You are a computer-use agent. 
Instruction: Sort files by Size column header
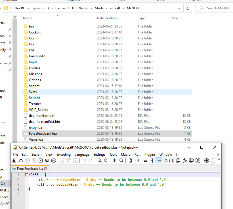[181, 18]
